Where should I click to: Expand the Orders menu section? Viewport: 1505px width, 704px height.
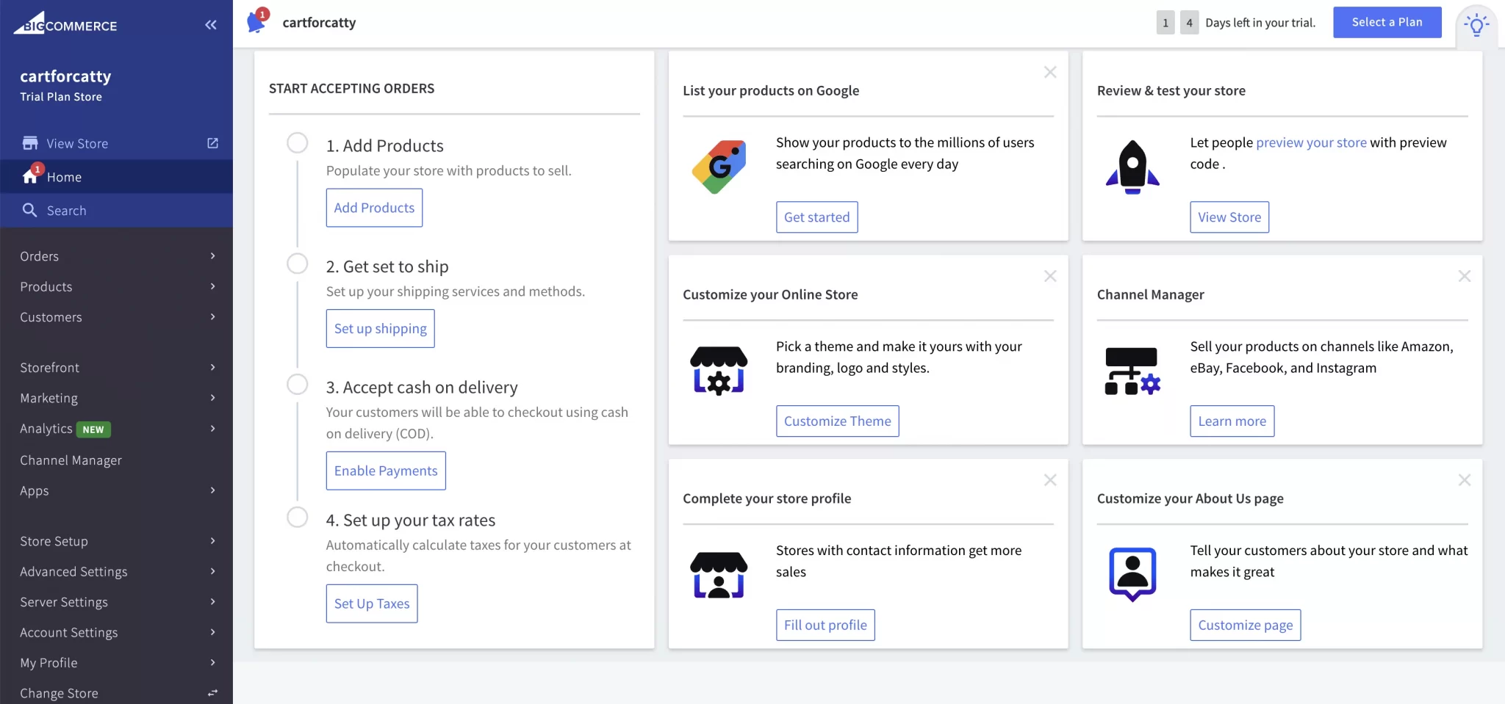click(x=116, y=256)
